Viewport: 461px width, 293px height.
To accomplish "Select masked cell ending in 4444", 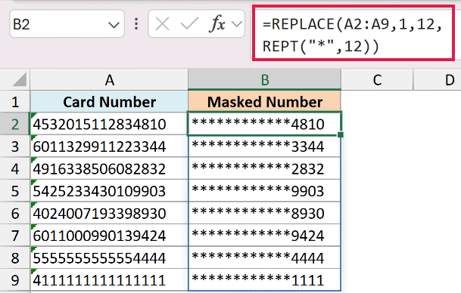I will coord(264,258).
